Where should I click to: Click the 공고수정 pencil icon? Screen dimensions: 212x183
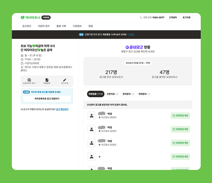[64, 80]
